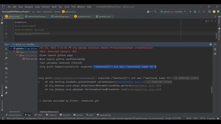Toggle the pin tab icon in Run panel
This screenshot has width=221, height=124.
(x=6, y=93)
